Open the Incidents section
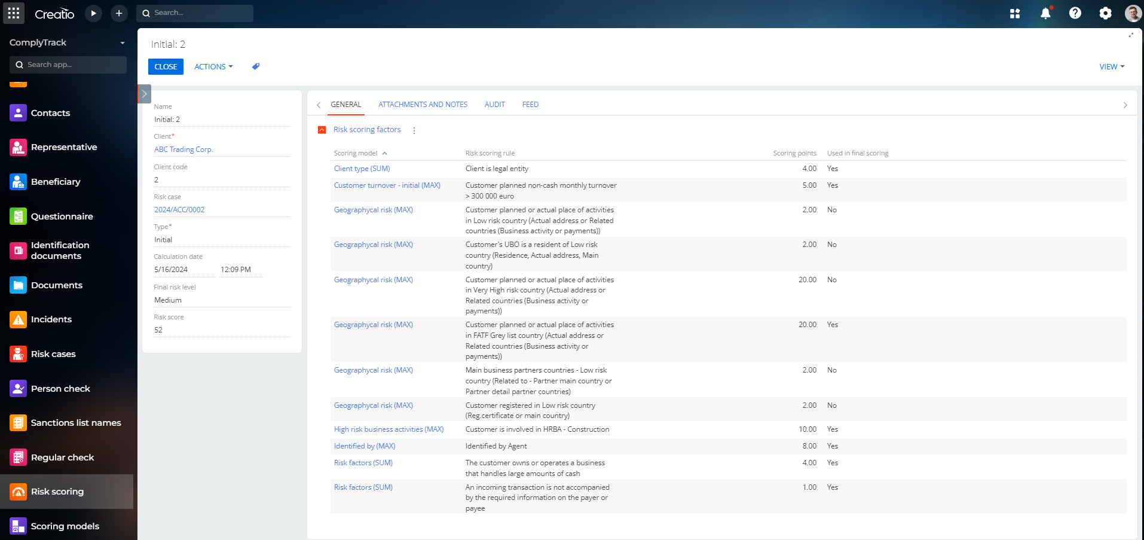 pyautogui.click(x=53, y=319)
